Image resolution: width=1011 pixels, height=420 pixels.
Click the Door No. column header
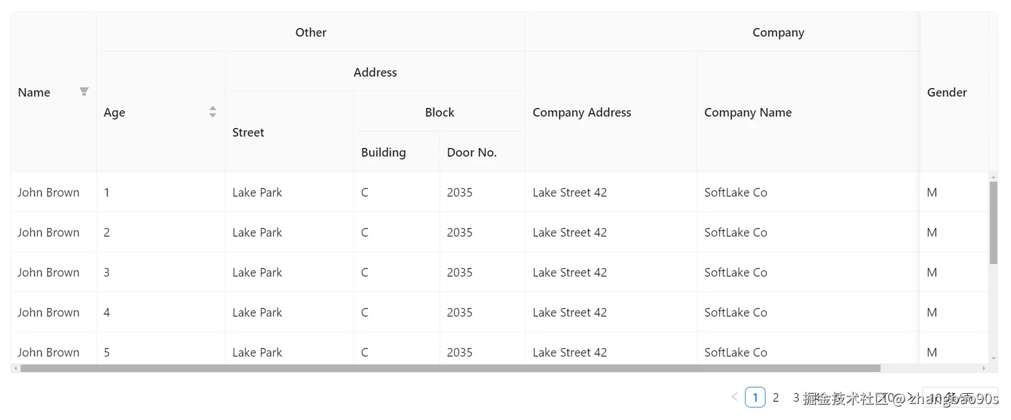tap(471, 153)
